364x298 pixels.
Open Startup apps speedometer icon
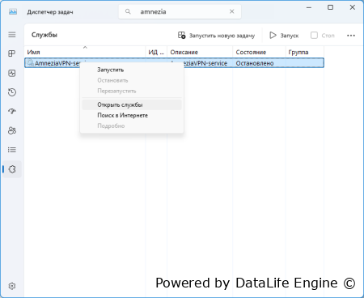click(12, 112)
